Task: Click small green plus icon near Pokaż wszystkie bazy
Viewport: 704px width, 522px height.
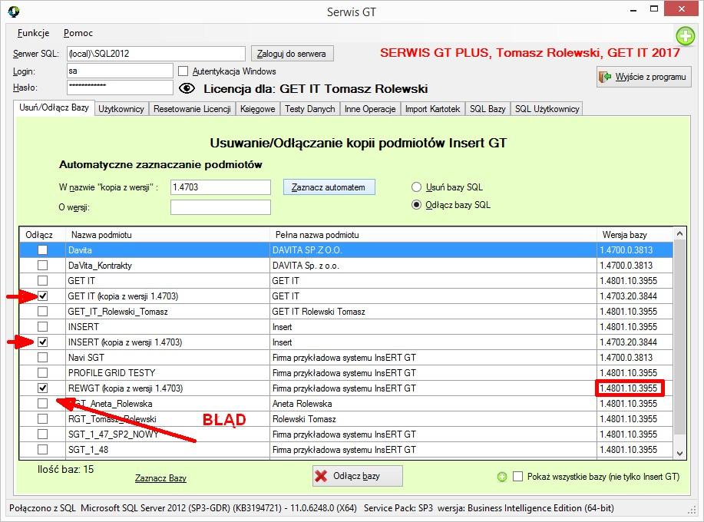Action: click(502, 477)
